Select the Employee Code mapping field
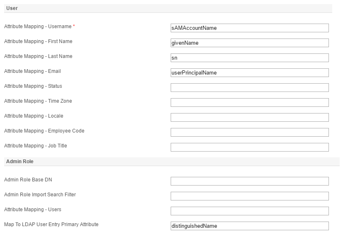This screenshot has height=234, width=343. 249,133
